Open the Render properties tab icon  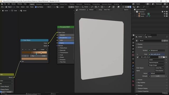[133, 43]
